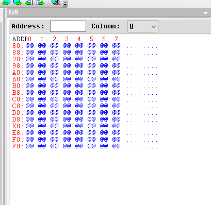Screen dimensions: 211x205
Task: Click column header 3
Action: click(67, 39)
